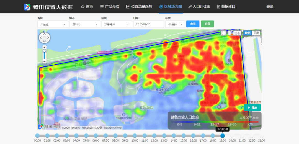Viewport: 299px width, 144px height.
Task: Select the 00:00 timeline point
Action: (38, 136)
